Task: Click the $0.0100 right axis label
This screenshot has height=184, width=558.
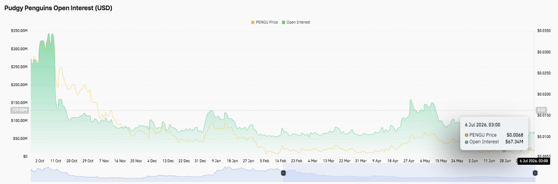Action: point(543,137)
